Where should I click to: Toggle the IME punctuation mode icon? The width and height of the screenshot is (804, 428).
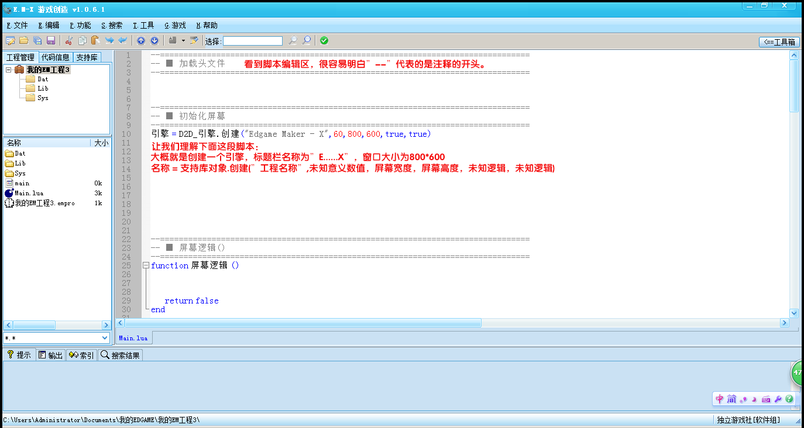point(744,399)
